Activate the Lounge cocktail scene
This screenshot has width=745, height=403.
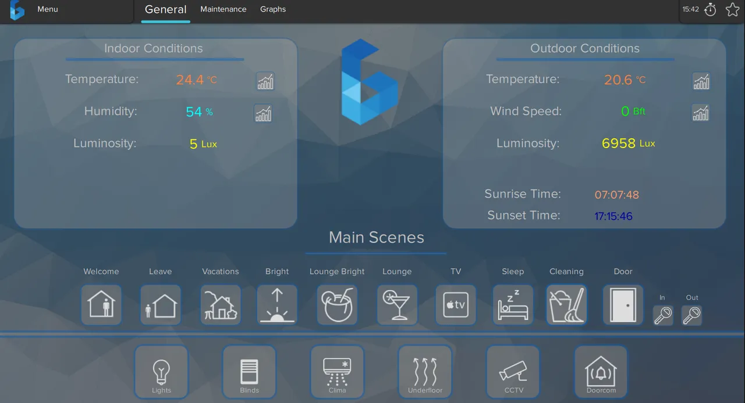tap(397, 304)
